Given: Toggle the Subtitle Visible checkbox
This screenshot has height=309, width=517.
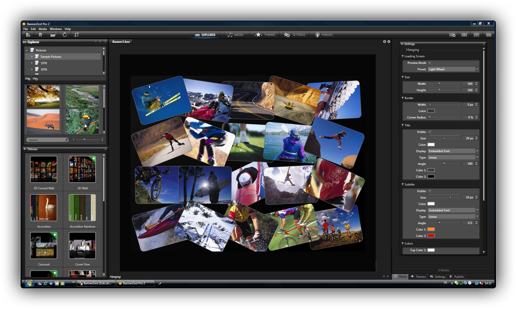Looking at the screenshot, I should [430, 191].
